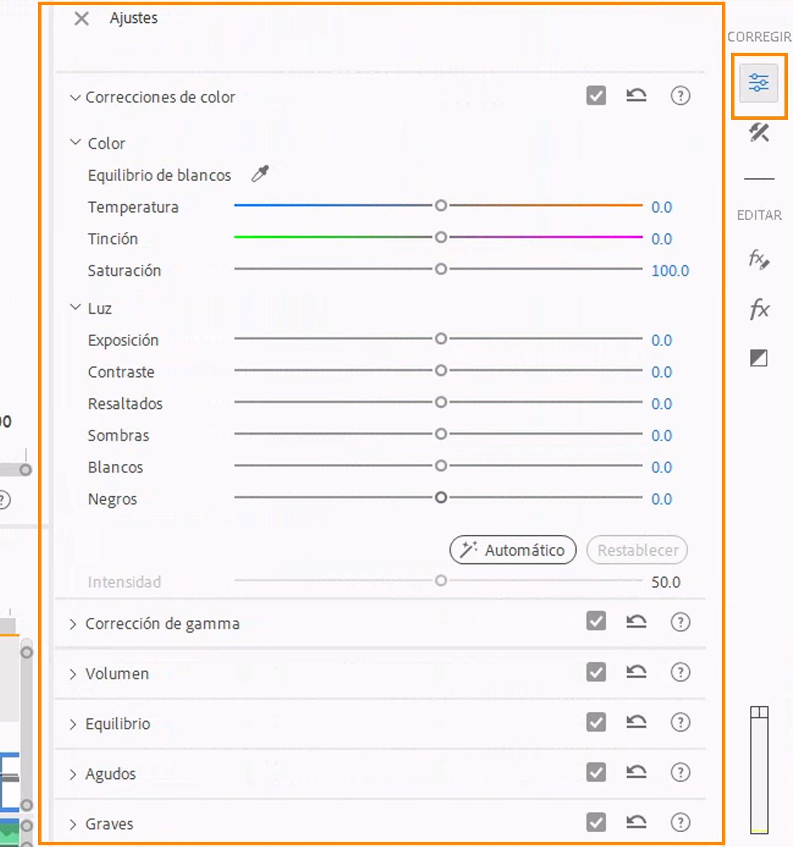Viewport: 793px width, 847px height.
Task: Toggle Agudos checkbox
Action: [x=596, y=771]
